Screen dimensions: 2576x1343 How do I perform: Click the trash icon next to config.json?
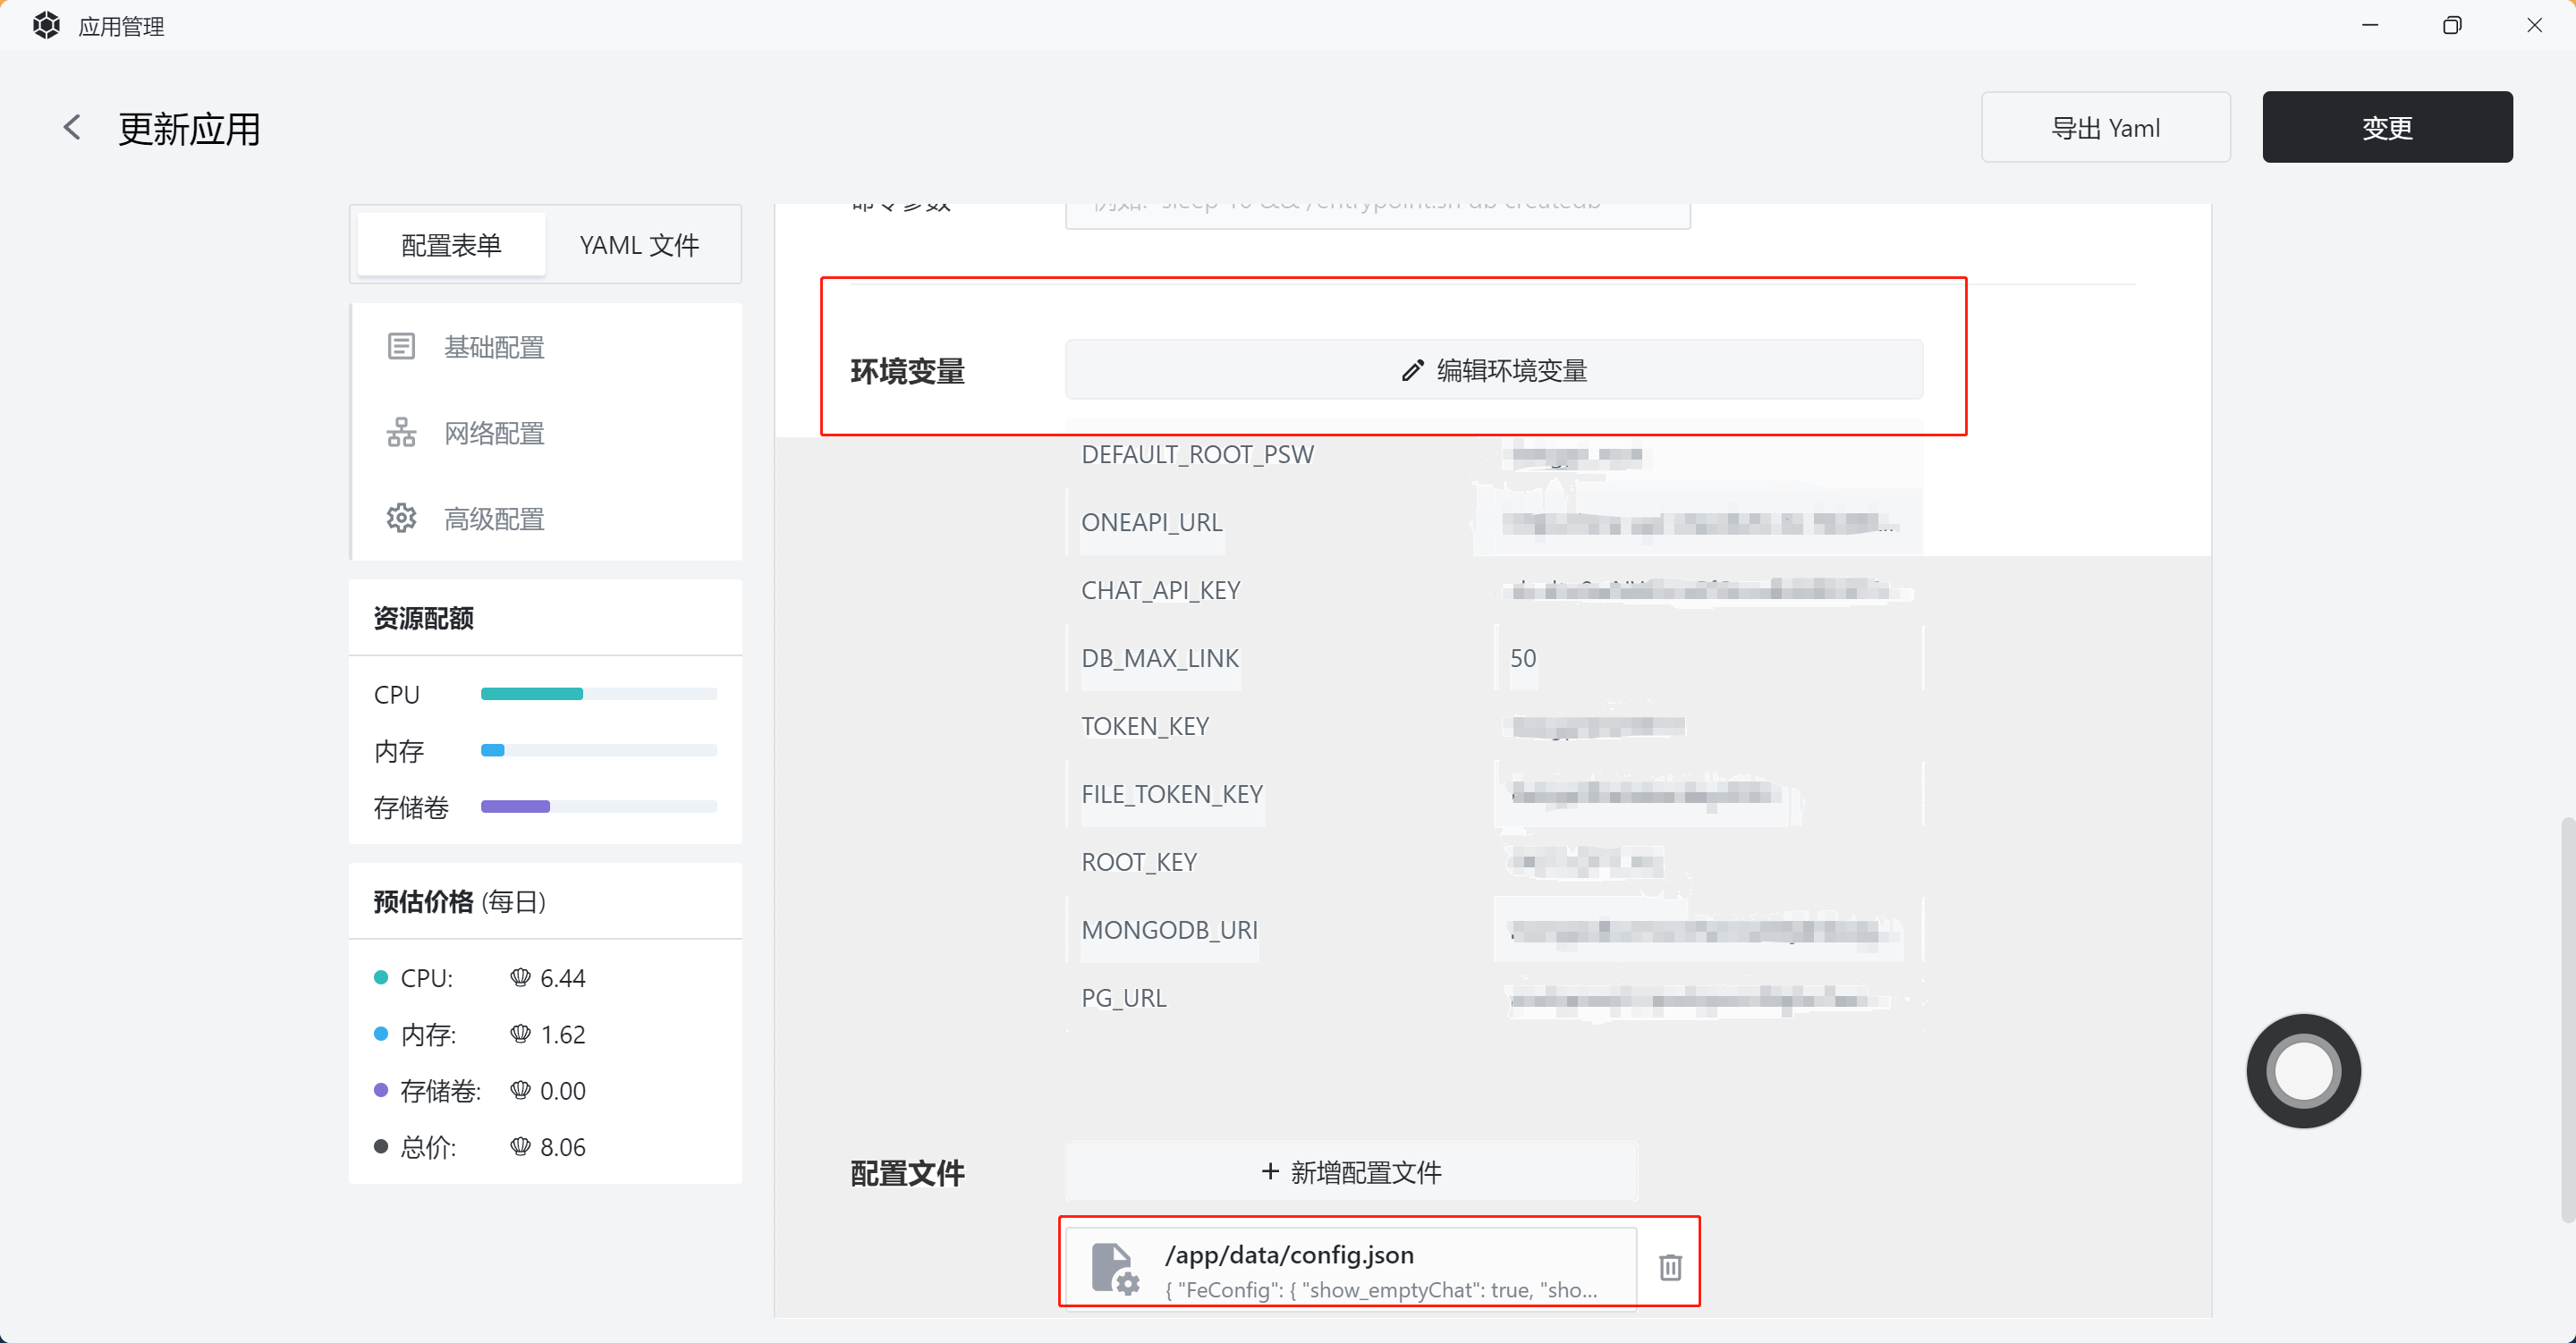[1670, 1267]
